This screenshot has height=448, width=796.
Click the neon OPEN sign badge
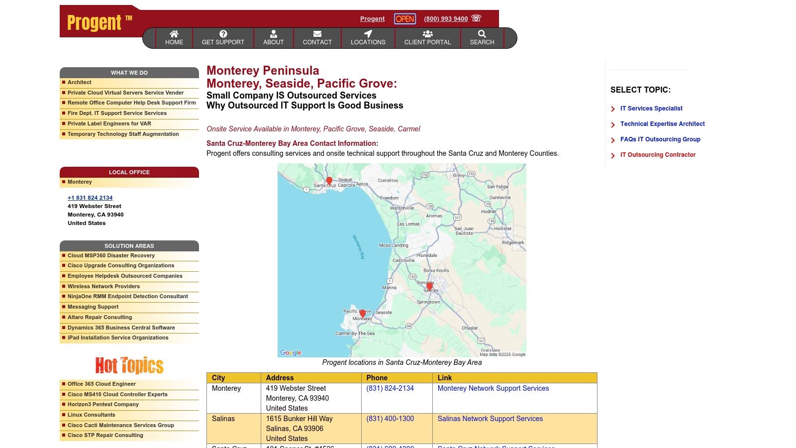[404, 19]
